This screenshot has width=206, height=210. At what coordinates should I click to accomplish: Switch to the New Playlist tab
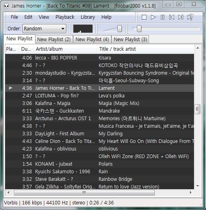coord(20,39)
